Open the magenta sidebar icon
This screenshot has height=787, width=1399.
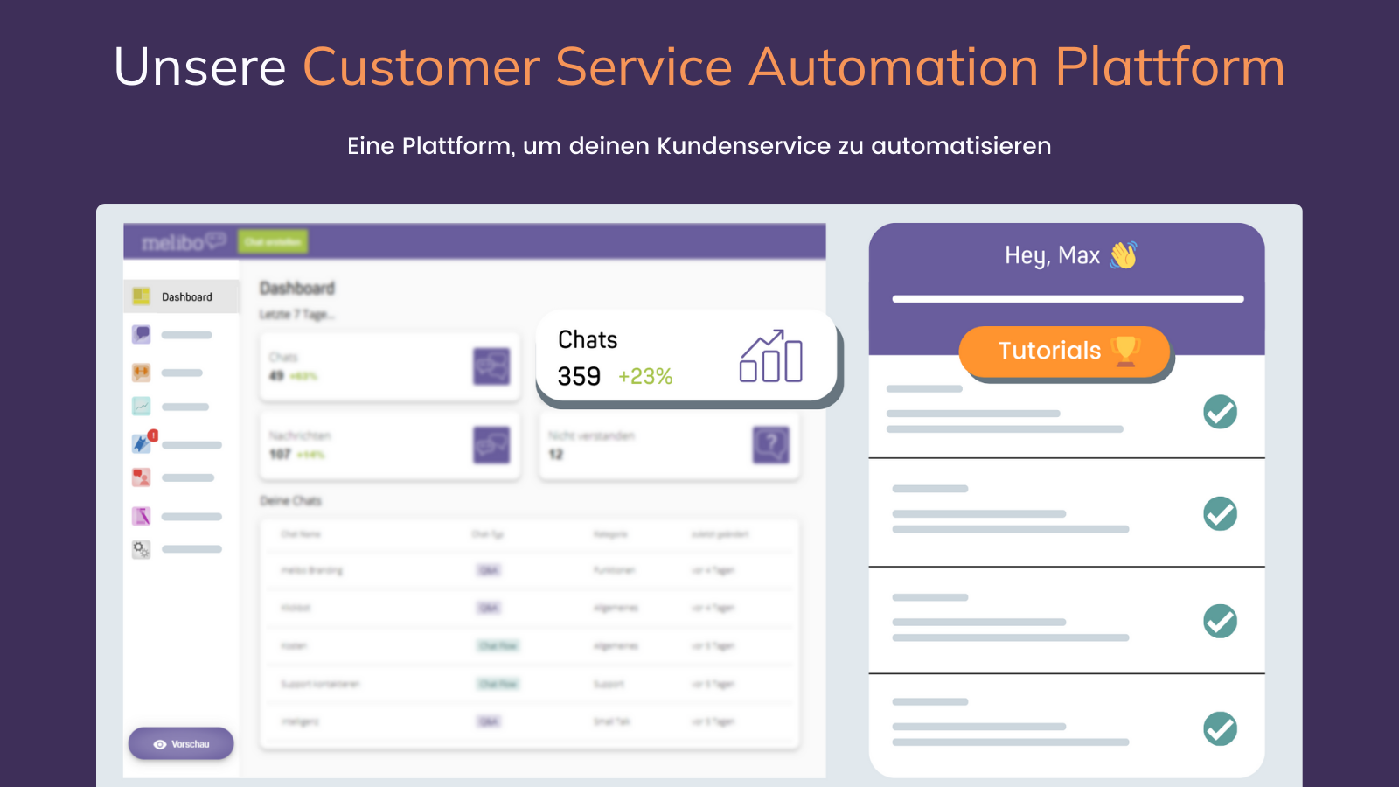click(x=141, y=516)
